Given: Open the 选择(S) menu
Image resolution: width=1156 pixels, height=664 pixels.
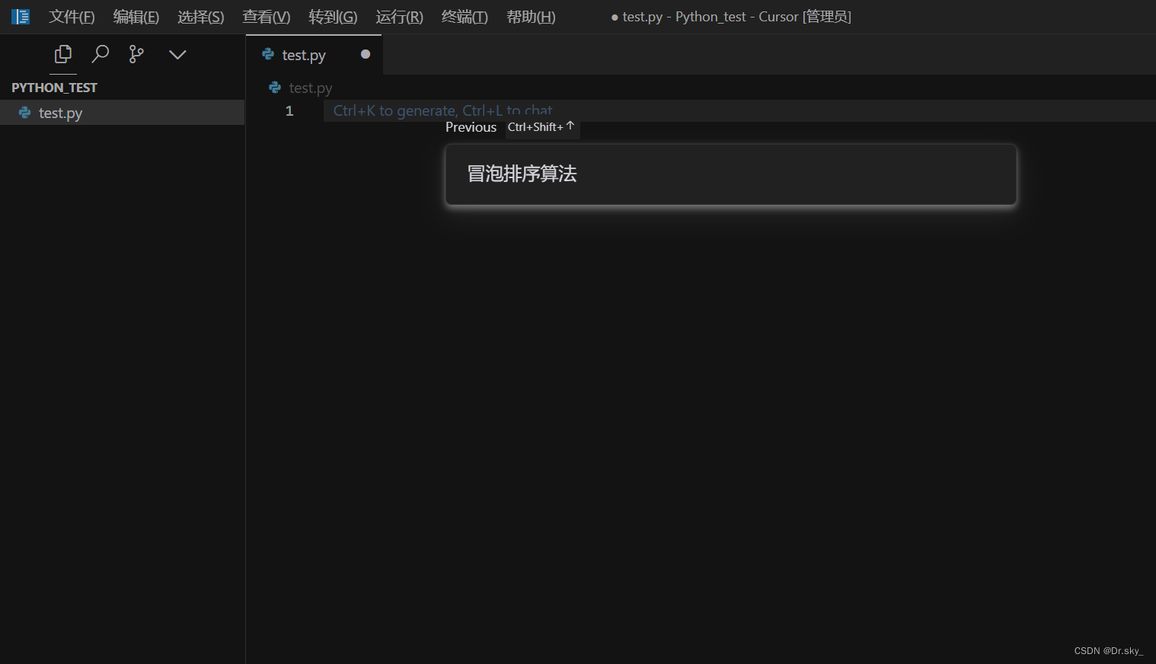Looking at the screenshot, I should (201, 17).
